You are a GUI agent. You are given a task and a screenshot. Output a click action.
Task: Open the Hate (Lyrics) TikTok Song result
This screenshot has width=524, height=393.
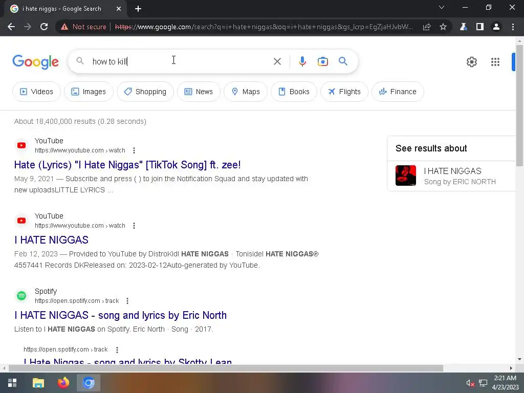pyautogui.click(x=127, y=165)
